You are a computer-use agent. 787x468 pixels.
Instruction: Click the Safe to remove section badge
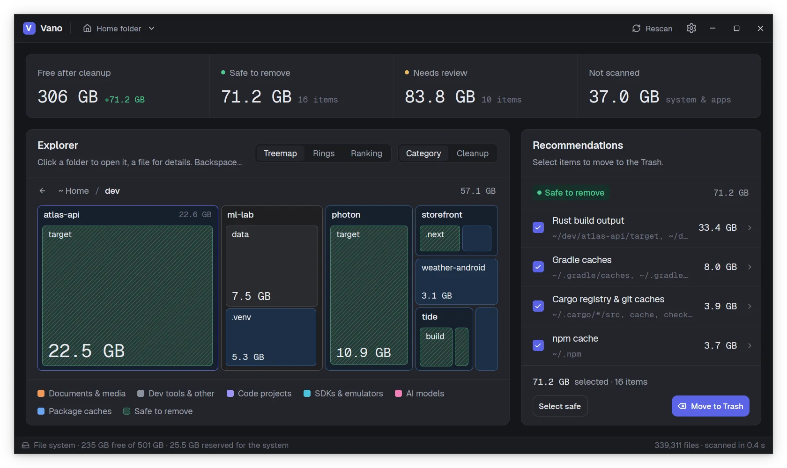click(571, 193)
